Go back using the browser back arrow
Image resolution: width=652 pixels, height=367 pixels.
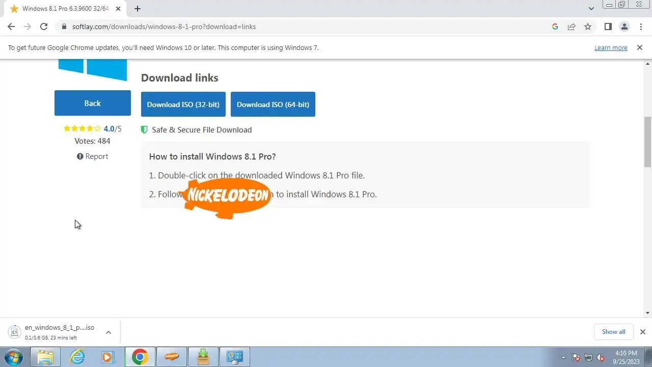[x=11, y=27]
